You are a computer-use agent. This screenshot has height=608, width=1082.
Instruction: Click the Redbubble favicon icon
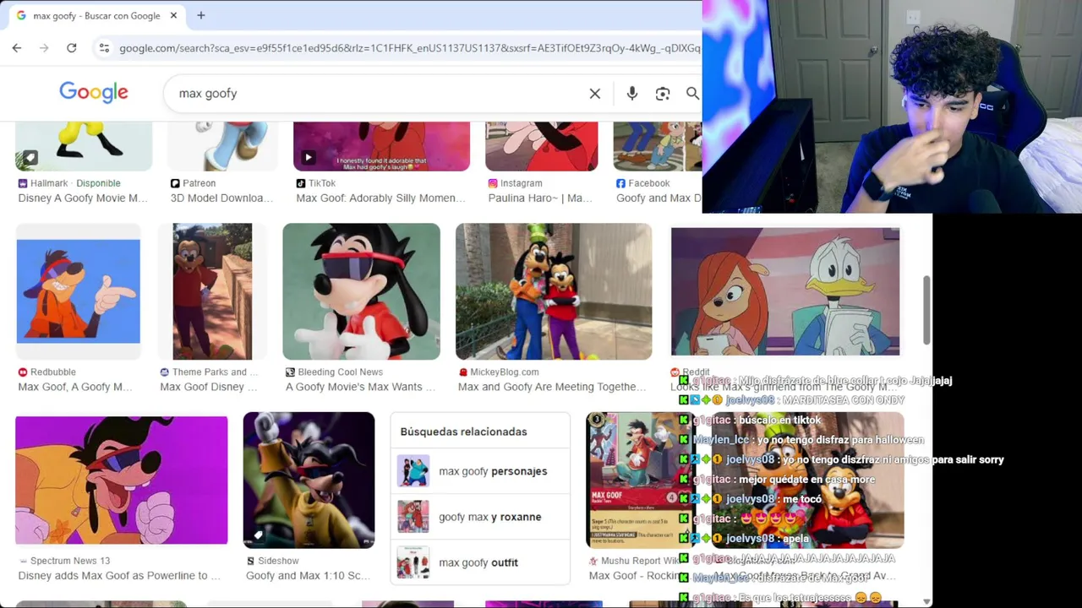[x=23, y=372]
